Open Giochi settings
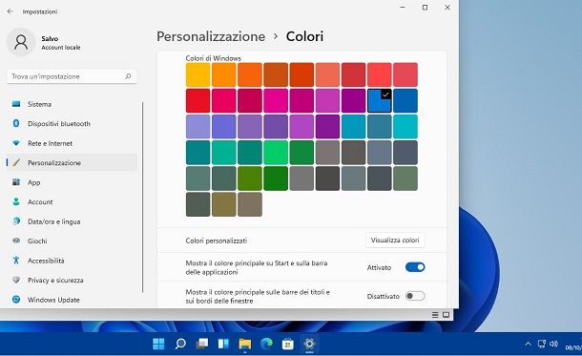The image size is (582, 356). (72, 241)
